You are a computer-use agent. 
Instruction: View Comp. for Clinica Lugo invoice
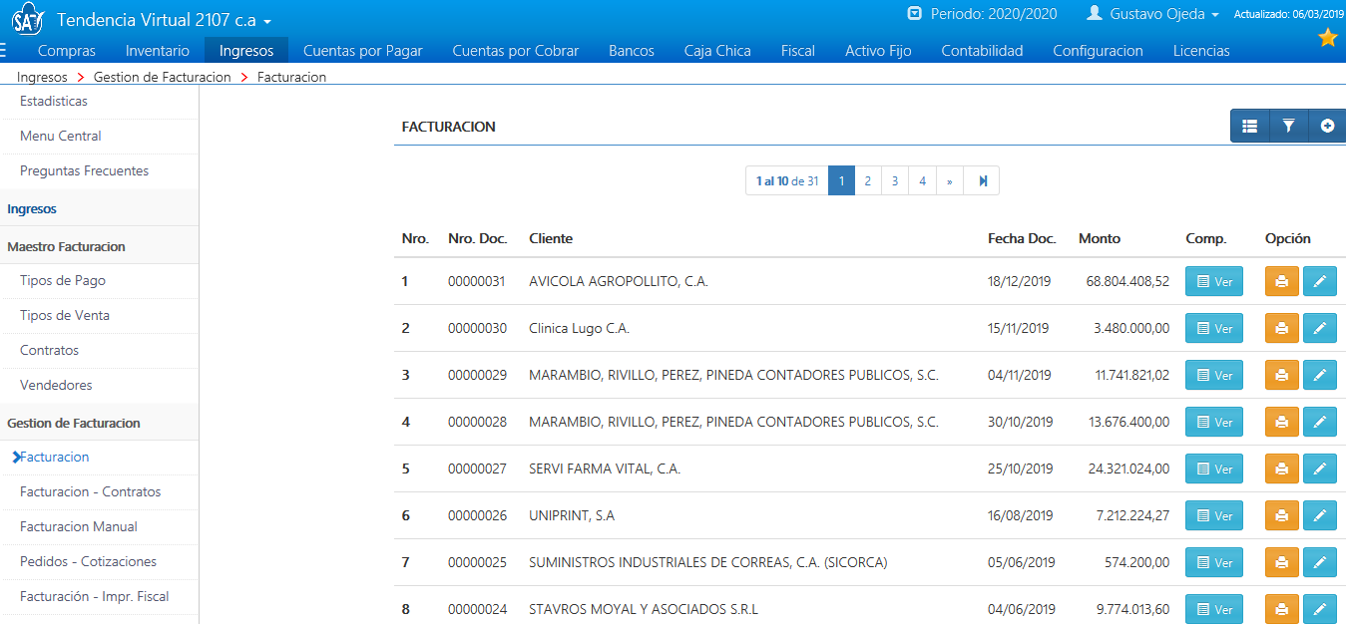(x=1214, y=329)
